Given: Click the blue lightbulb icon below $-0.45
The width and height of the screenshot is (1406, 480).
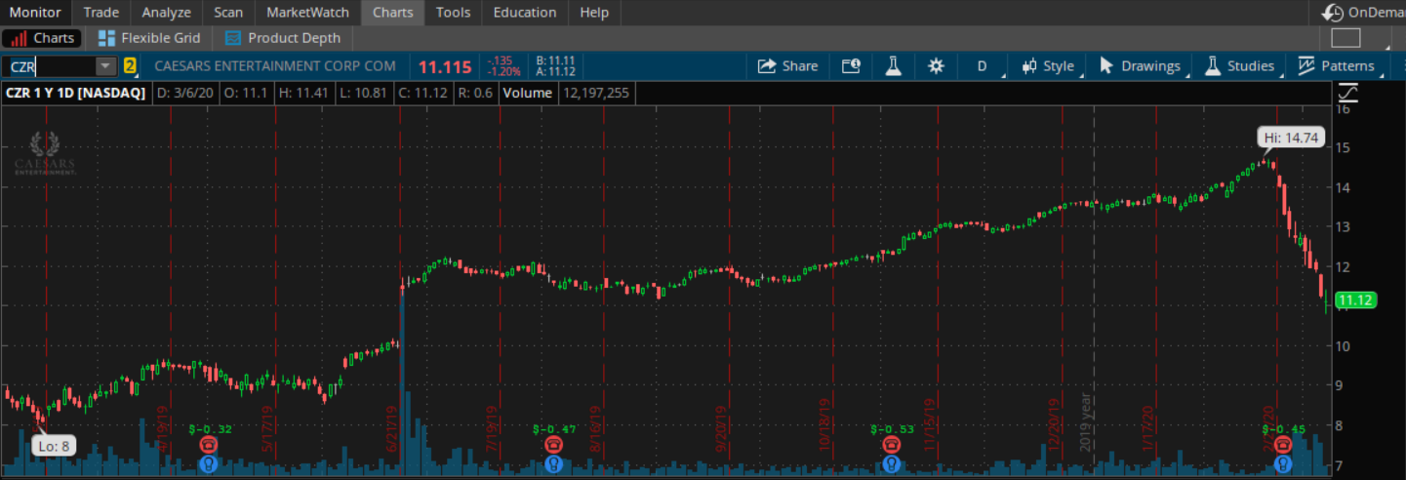Looking at the screenshot, I should [1283, 463].
